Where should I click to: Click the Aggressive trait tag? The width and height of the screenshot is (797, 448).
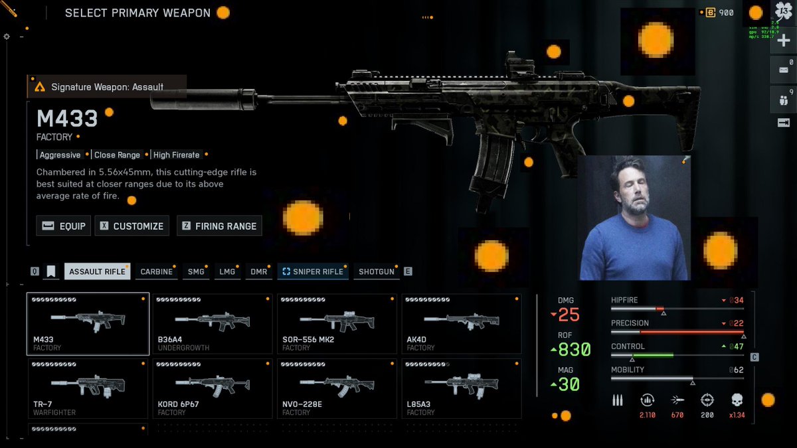(60, 155)
